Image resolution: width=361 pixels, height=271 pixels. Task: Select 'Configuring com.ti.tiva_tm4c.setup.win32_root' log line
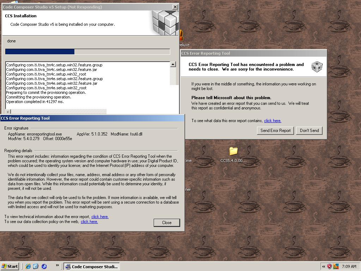click(46, 74)
